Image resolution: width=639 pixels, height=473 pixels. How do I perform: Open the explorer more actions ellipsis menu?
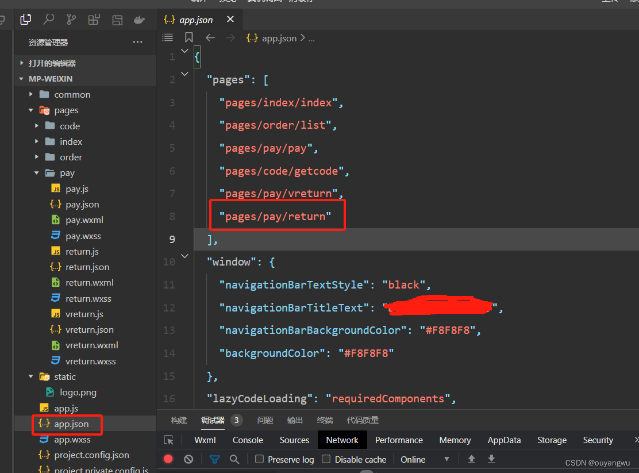(x=137, y=42)
